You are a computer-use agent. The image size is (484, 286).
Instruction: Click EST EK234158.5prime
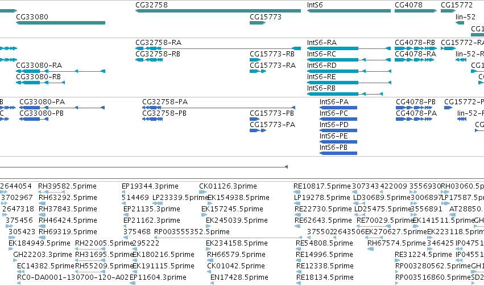tap(237, 244)
